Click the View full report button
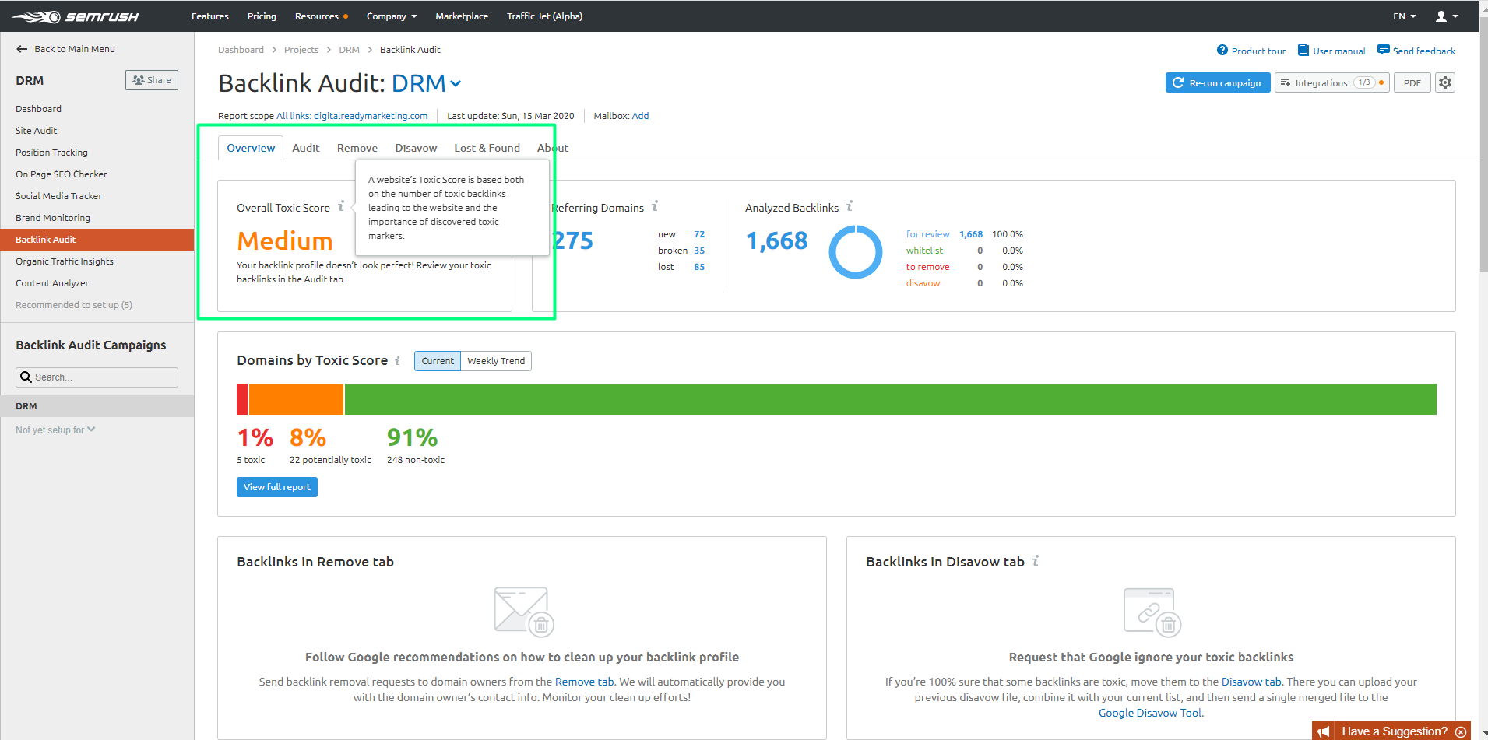 click(x=276, y=487)
